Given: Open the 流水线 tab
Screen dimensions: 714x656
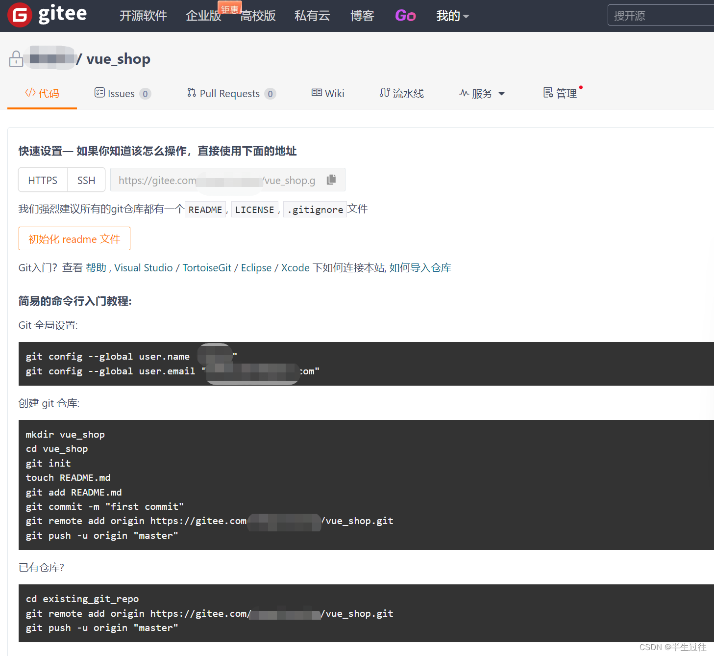Looking at the screenshot, I should point(402,93).
